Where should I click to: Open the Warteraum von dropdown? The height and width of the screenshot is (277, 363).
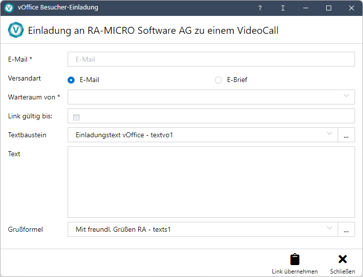point(211,97)
